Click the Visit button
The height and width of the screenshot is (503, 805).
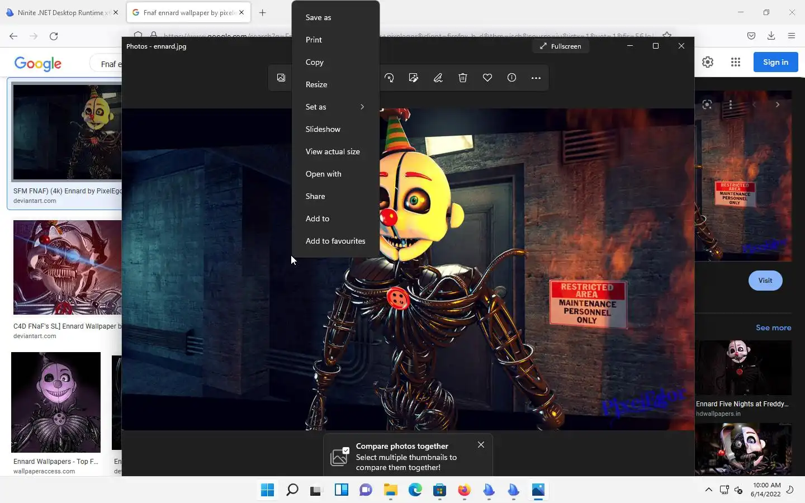pos(765,281)
